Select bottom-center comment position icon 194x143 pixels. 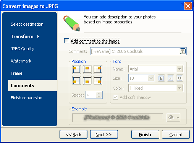[87, 81]
